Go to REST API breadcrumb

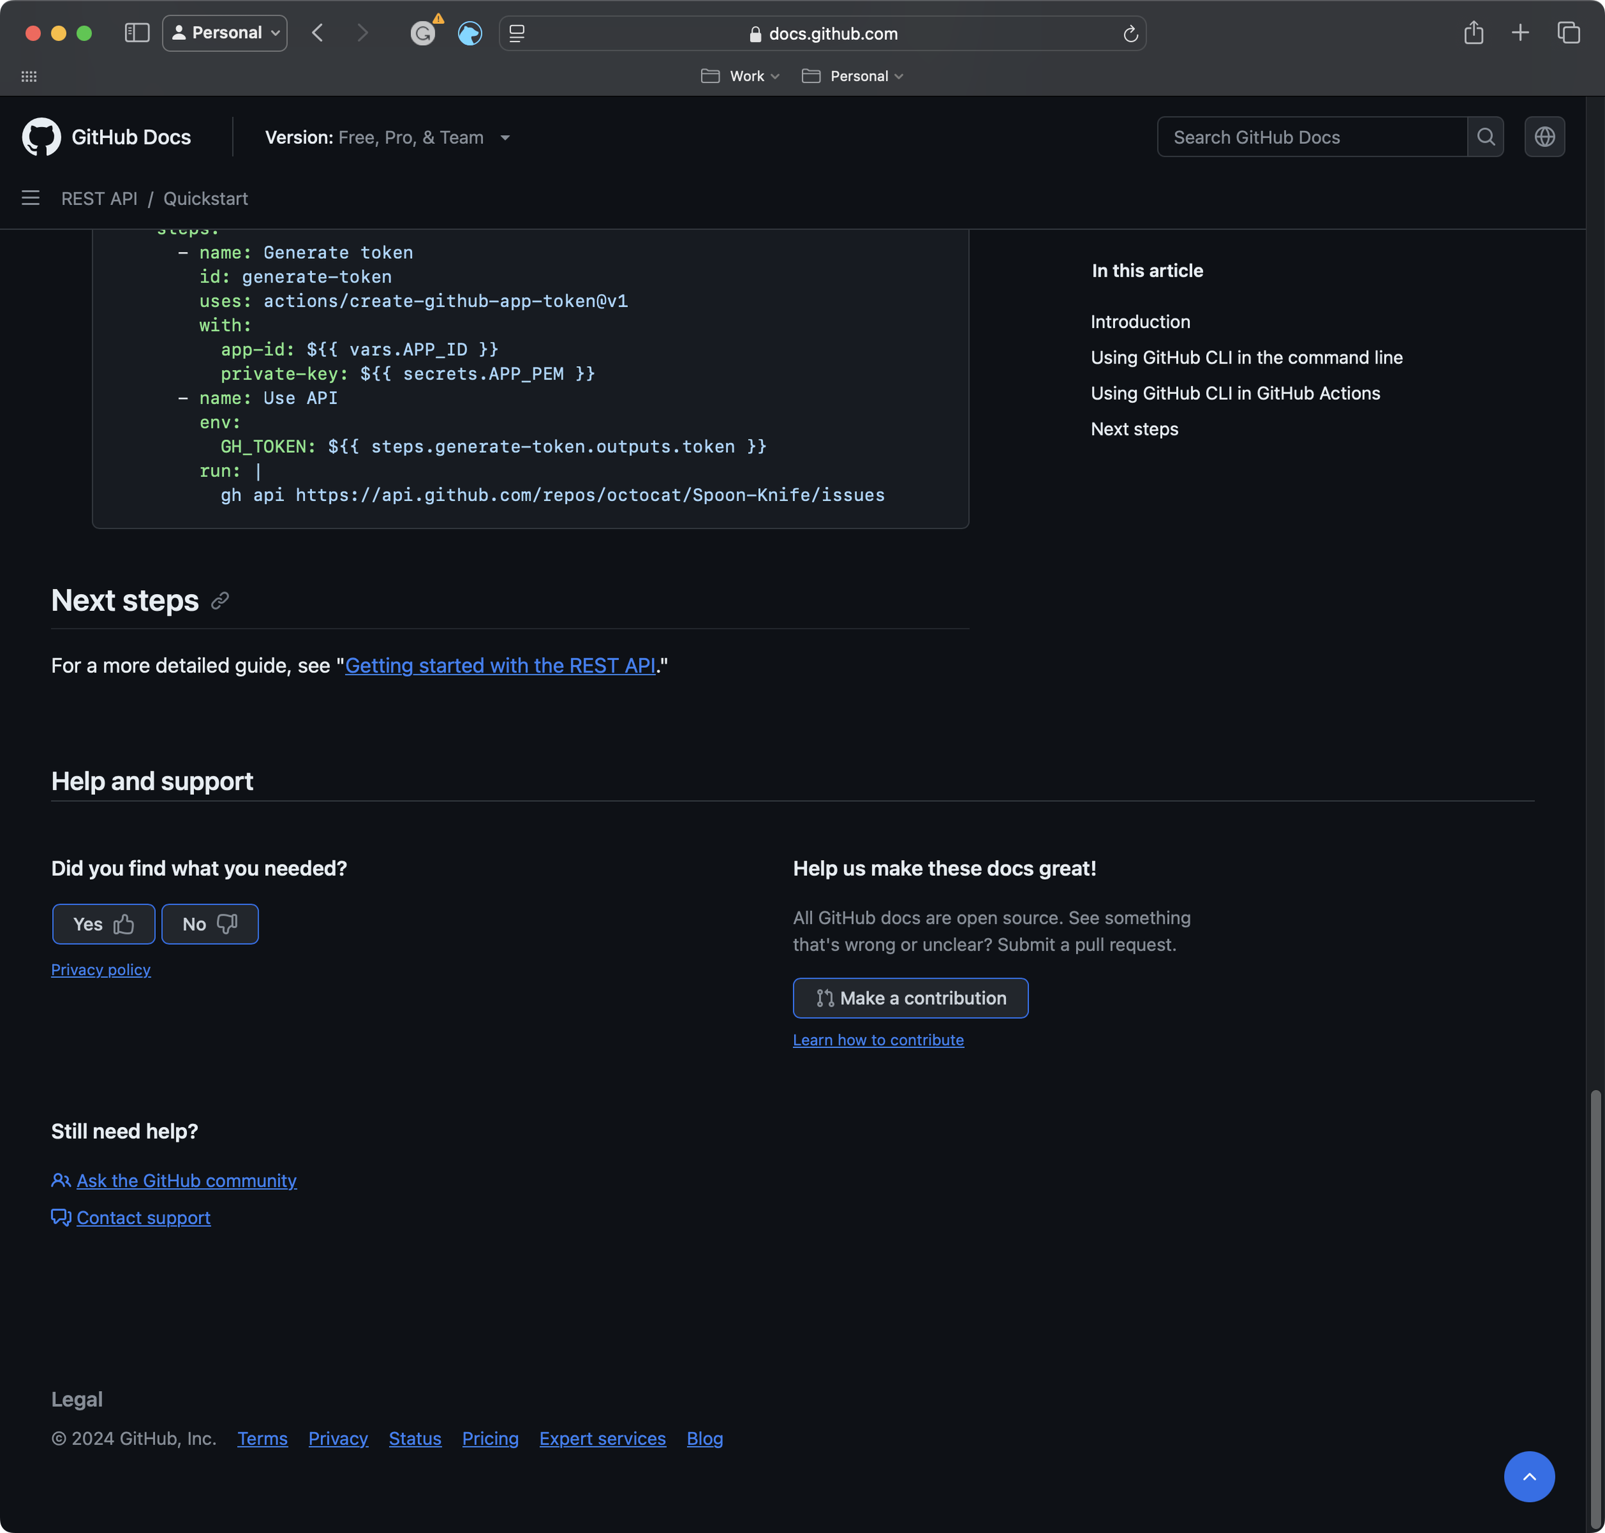99,198
